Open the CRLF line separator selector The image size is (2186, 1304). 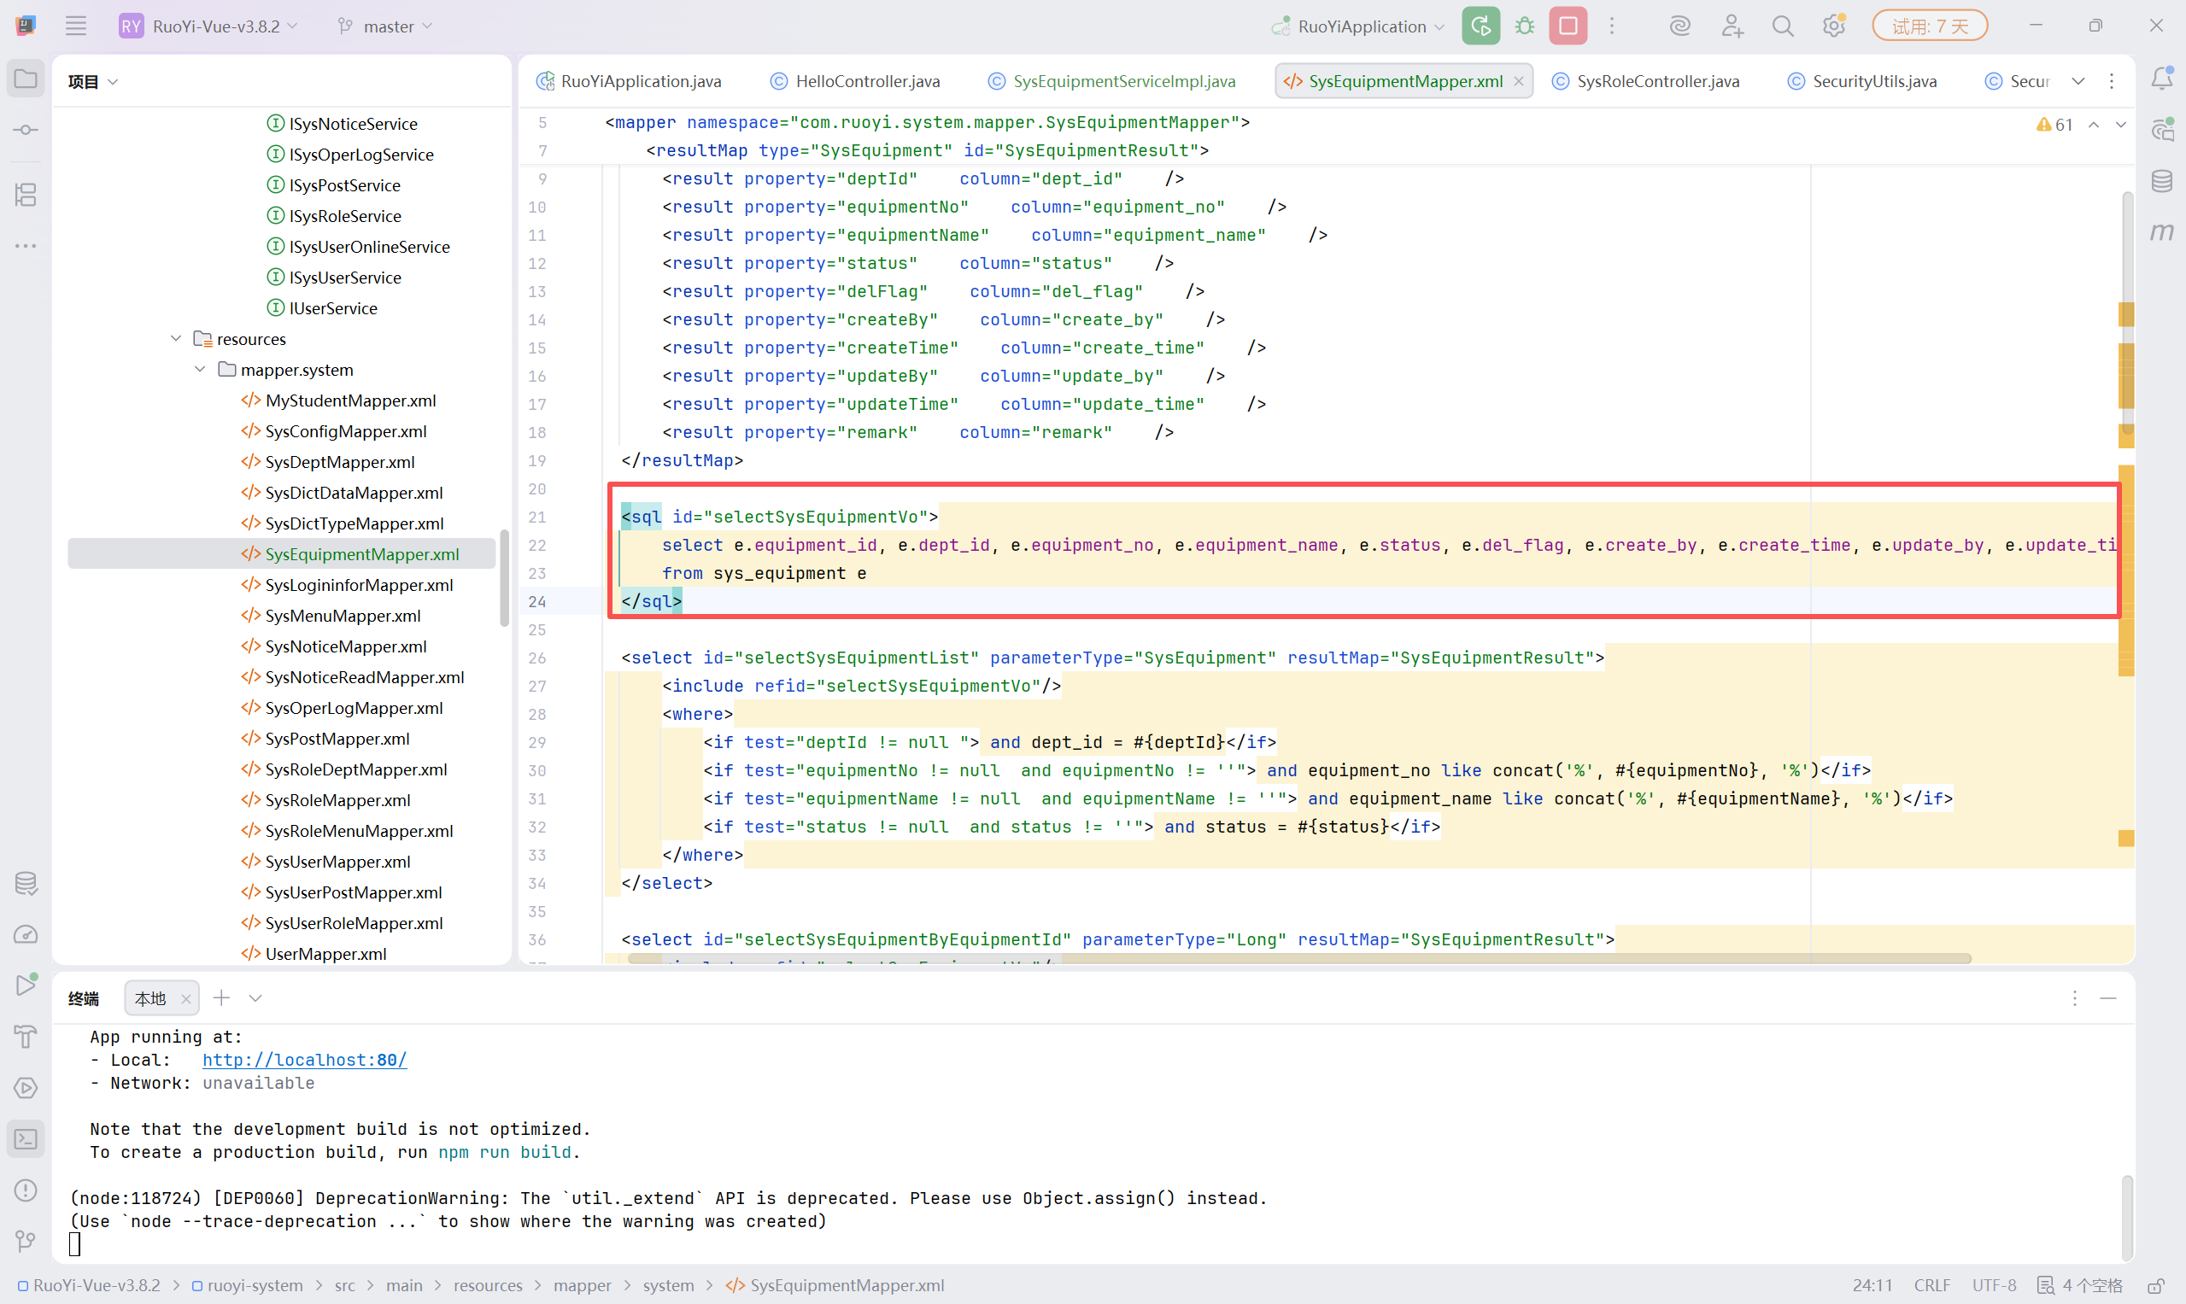[1932, 1284]
